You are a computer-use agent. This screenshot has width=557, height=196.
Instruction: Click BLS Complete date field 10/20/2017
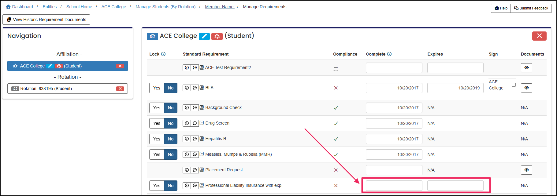pyautogui.click(x=394, y=88)
